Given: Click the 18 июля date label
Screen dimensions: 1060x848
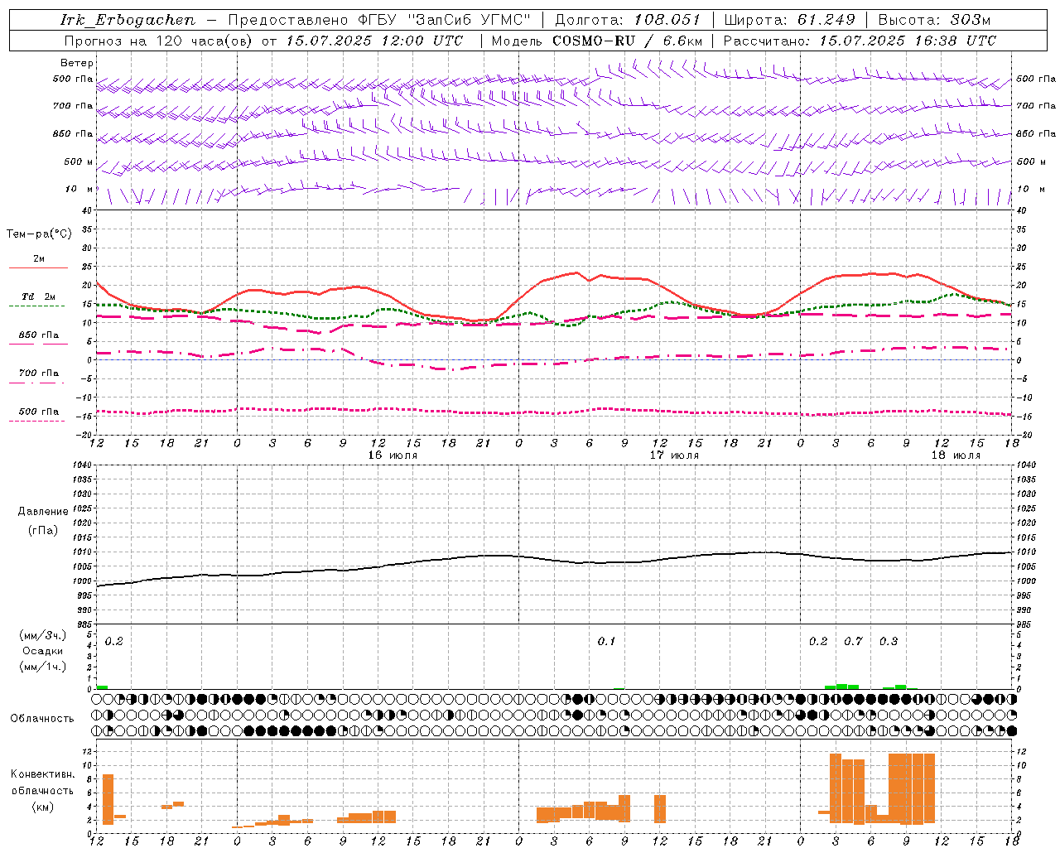Looking at the screenshot, I should [x=956, y=455].
